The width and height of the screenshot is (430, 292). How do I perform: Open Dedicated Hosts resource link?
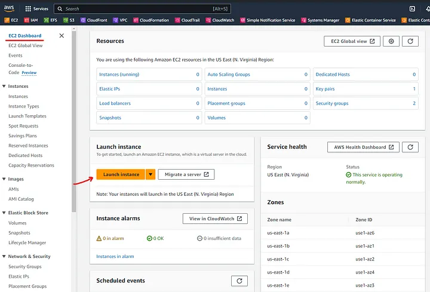333,74
